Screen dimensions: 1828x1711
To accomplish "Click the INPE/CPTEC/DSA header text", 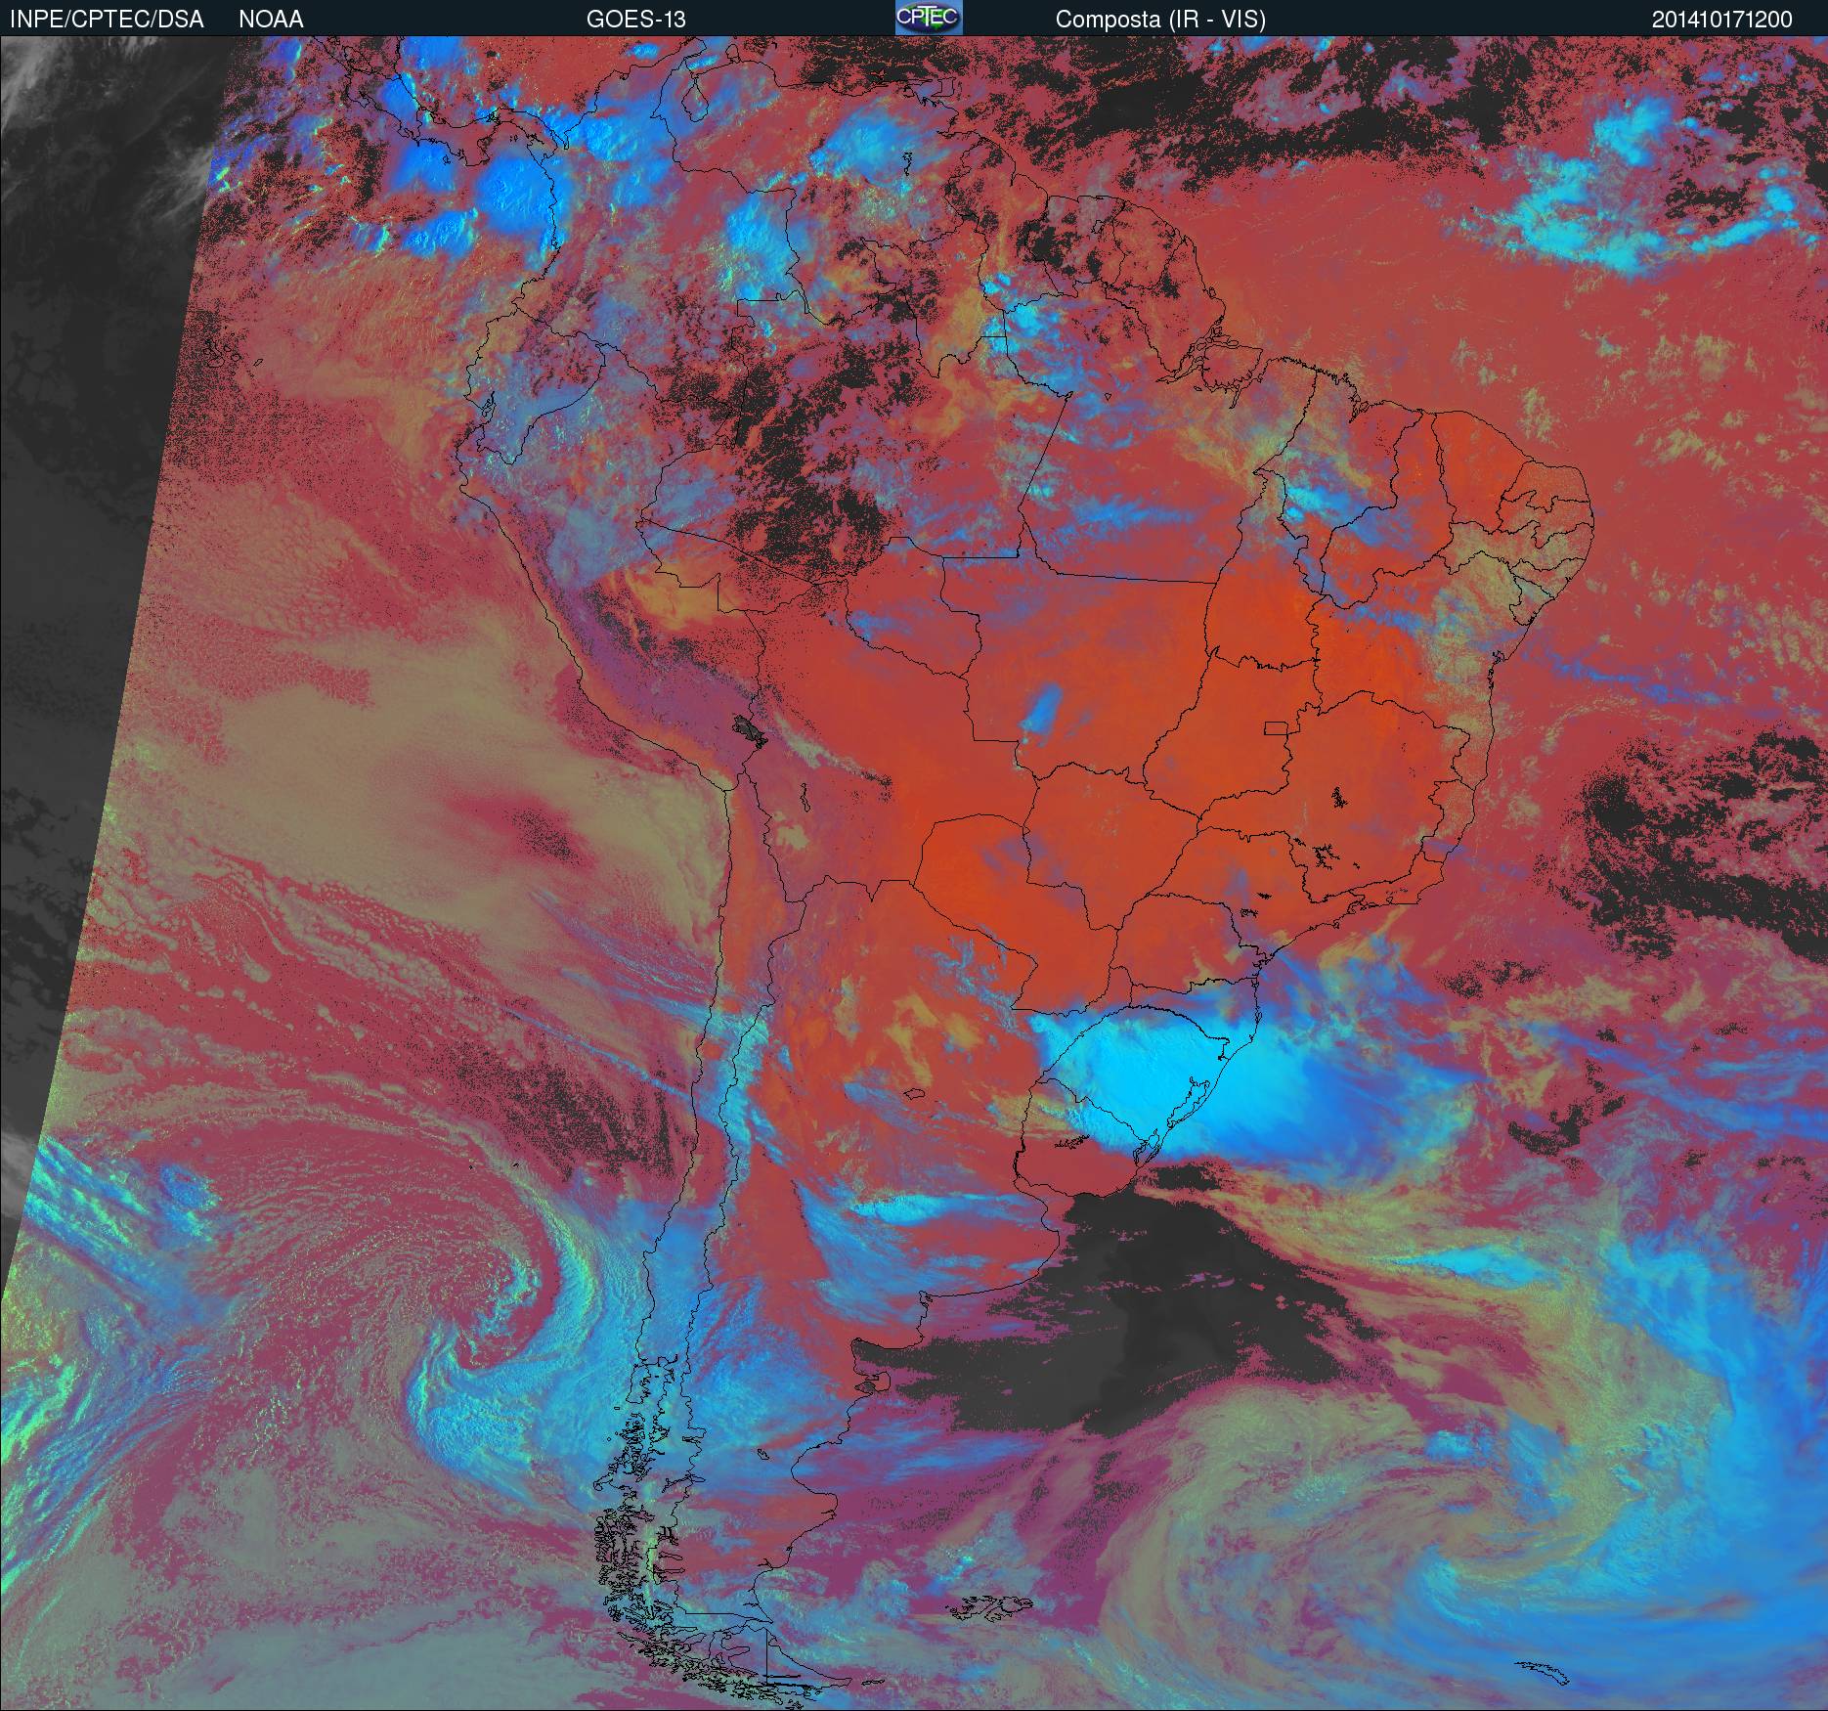I will click(107, 20).
